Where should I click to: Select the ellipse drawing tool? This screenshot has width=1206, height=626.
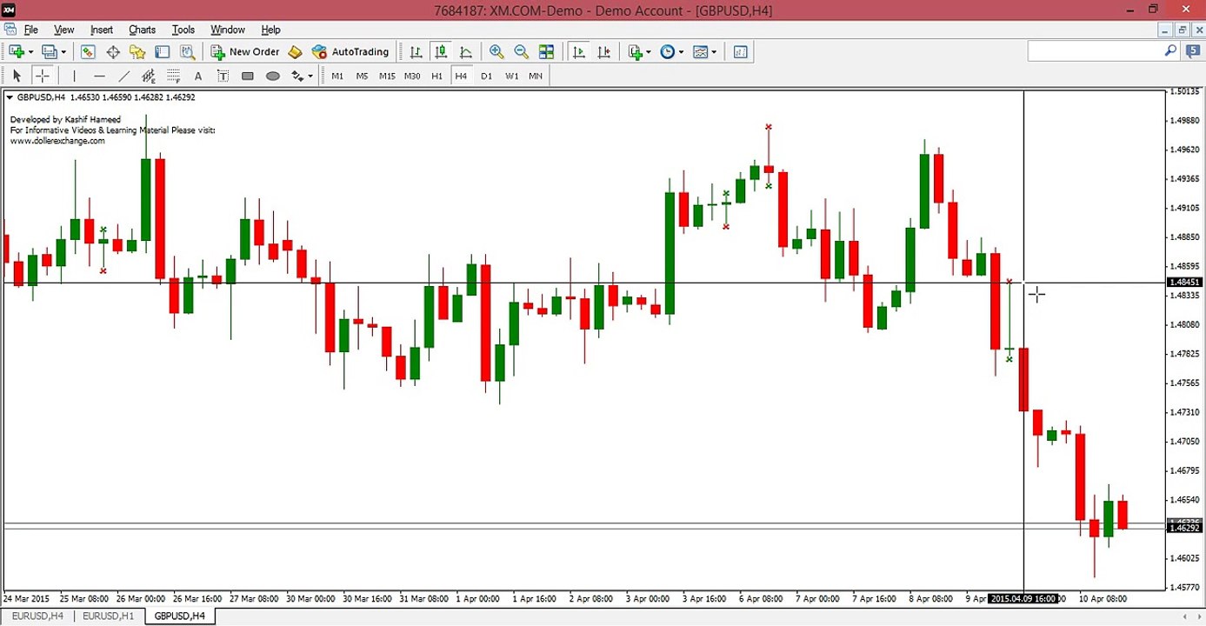273,77
